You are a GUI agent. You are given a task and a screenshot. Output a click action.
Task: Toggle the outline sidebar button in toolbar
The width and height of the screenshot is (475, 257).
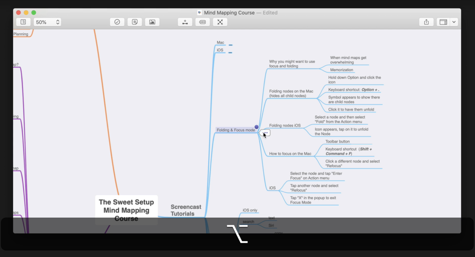click(x=23, y=22)
